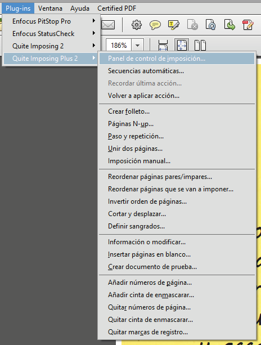Expand Enfocus StatusCheck submenu
The height and width of the screenshot is (345, 261).
point(51,33)
